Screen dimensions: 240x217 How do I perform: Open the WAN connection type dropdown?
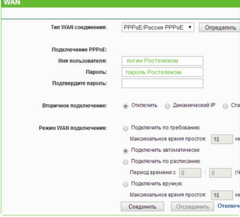coord(158,28)
